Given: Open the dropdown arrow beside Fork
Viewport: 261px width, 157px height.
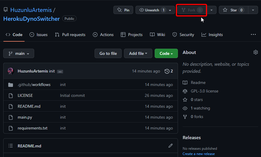Looking at the screenshot, I should click(x=211, y=10).
